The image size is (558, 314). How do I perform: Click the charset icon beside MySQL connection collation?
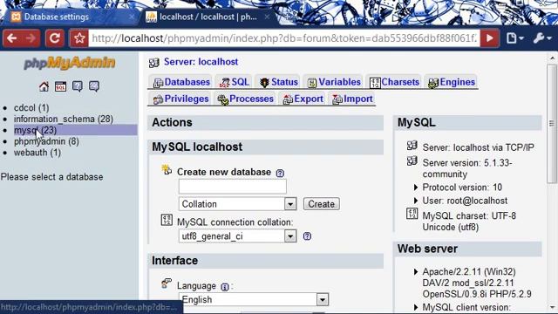tap(167, 220)
